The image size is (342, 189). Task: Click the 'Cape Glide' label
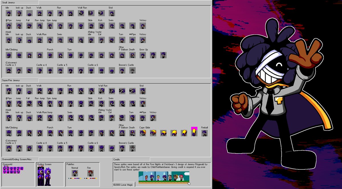[144, 128]
